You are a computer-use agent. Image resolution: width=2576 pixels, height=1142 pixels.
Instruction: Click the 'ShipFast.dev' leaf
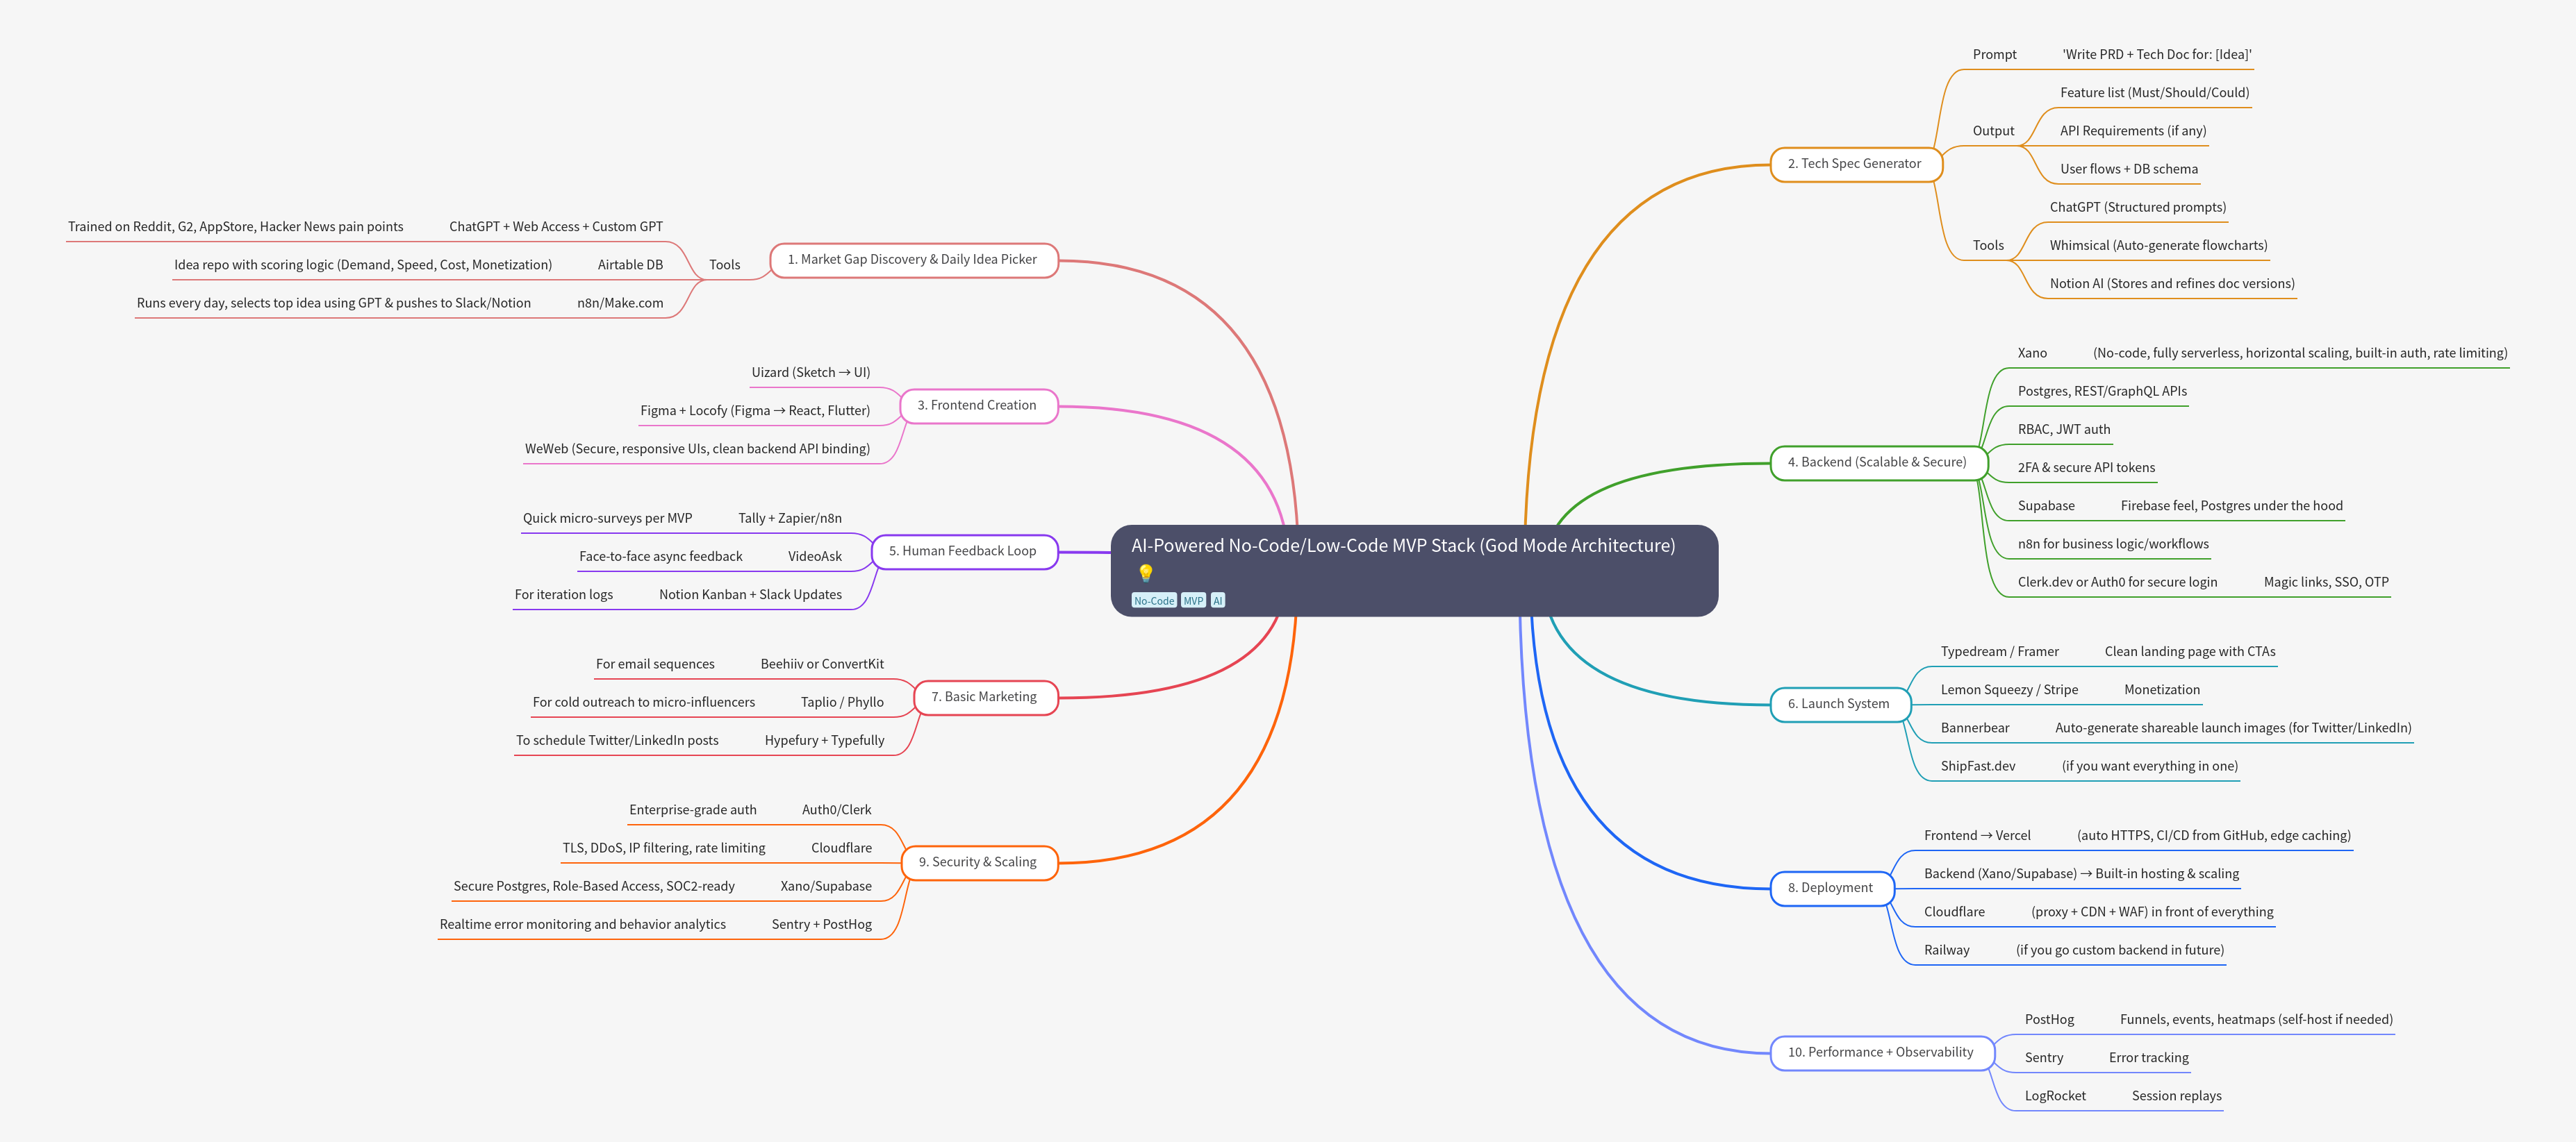point(1978,766)
